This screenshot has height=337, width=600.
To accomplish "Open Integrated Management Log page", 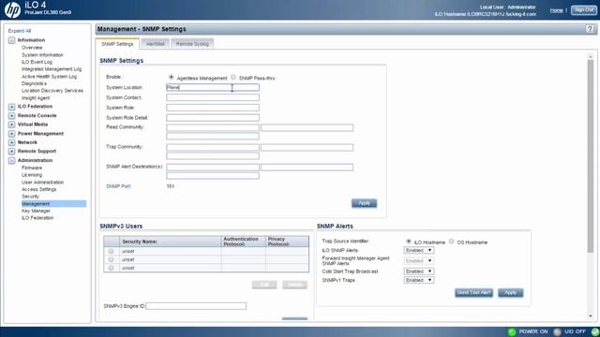I will tap(52, 69).
